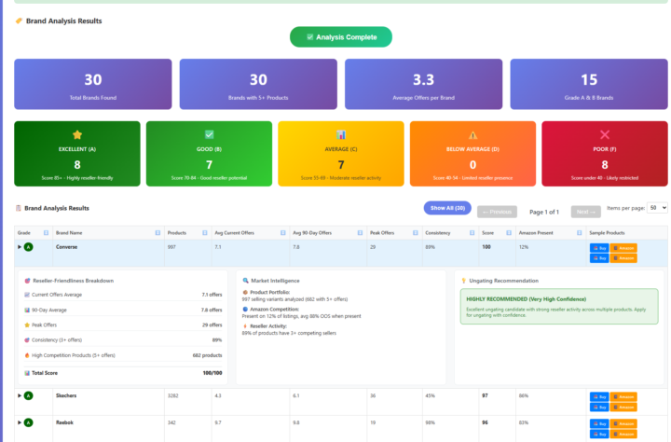Click the first Amazon button for Skechers
Image resolution: width=671 pixels, height=442 pixels.
click(x=623, y=395)
